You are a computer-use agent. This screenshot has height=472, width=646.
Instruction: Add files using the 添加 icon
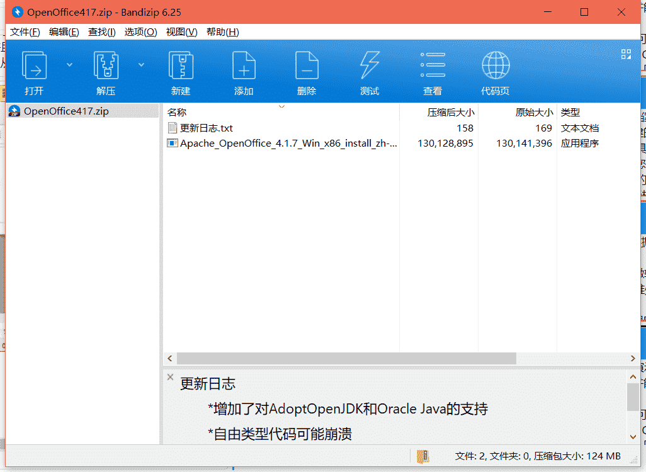click(244, 65)
